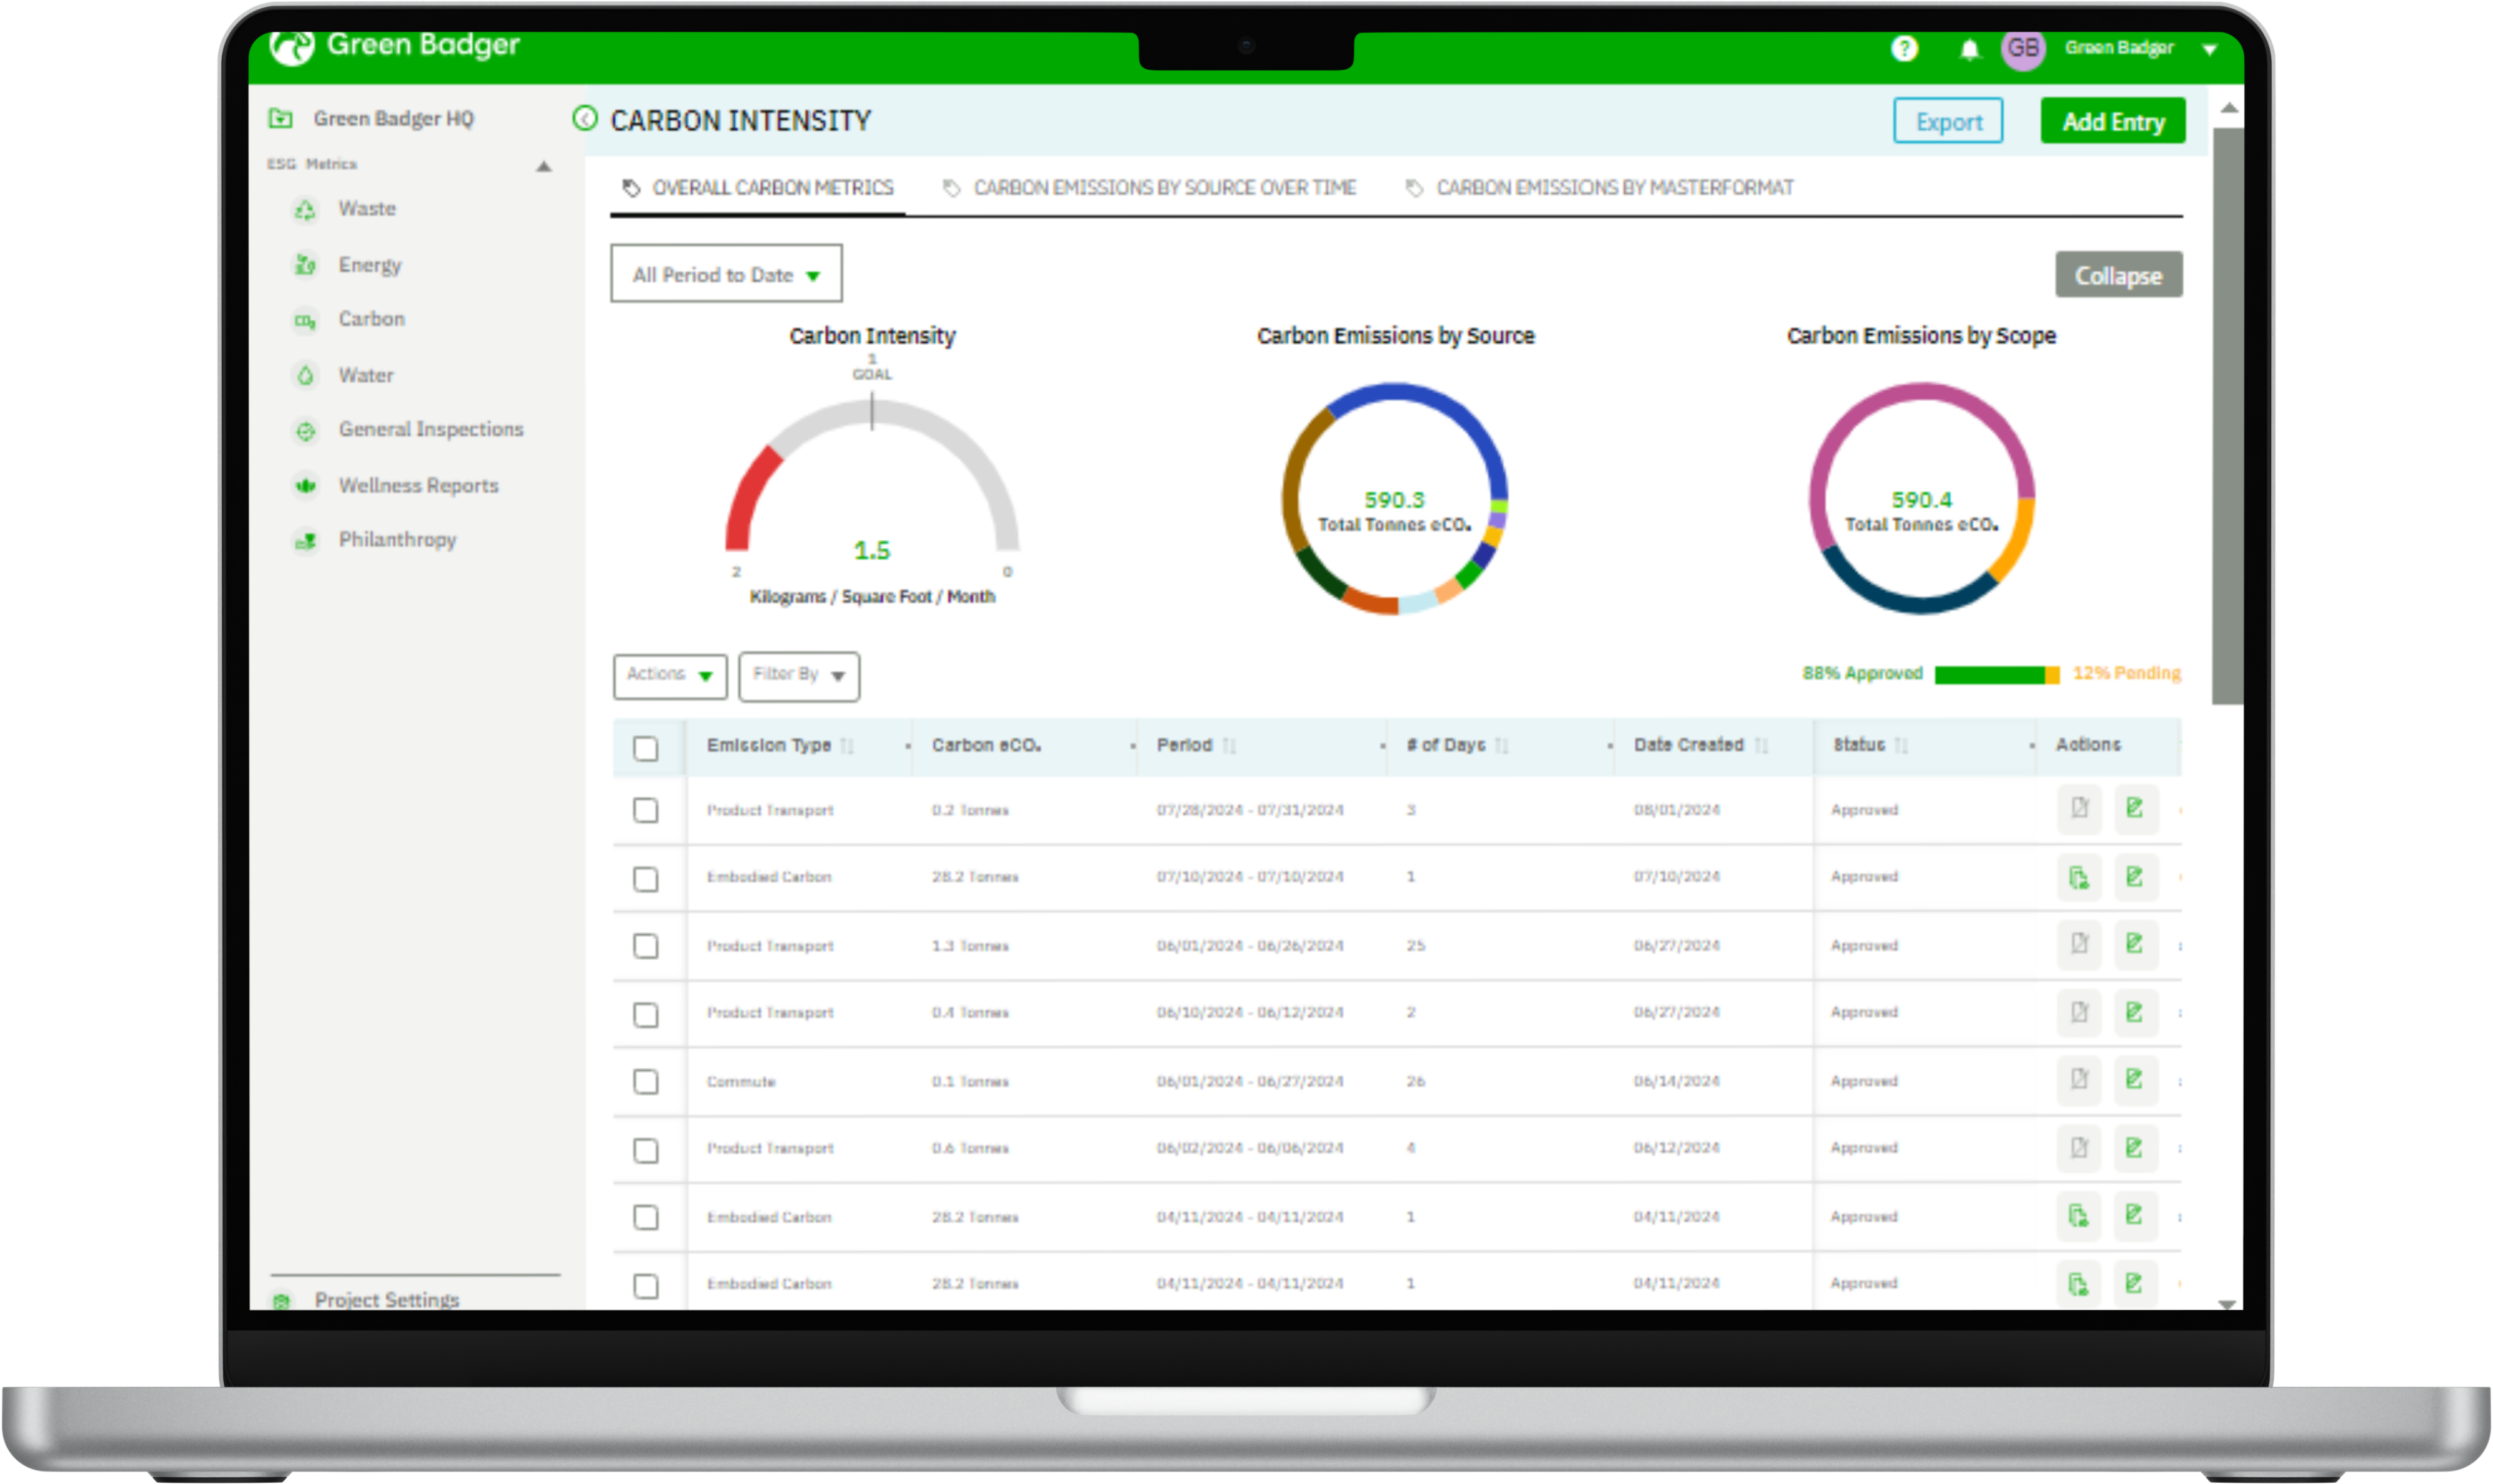
Task: Switch to Carbon Emissions by Source Over Time tab
Action: click(1165, 187)
